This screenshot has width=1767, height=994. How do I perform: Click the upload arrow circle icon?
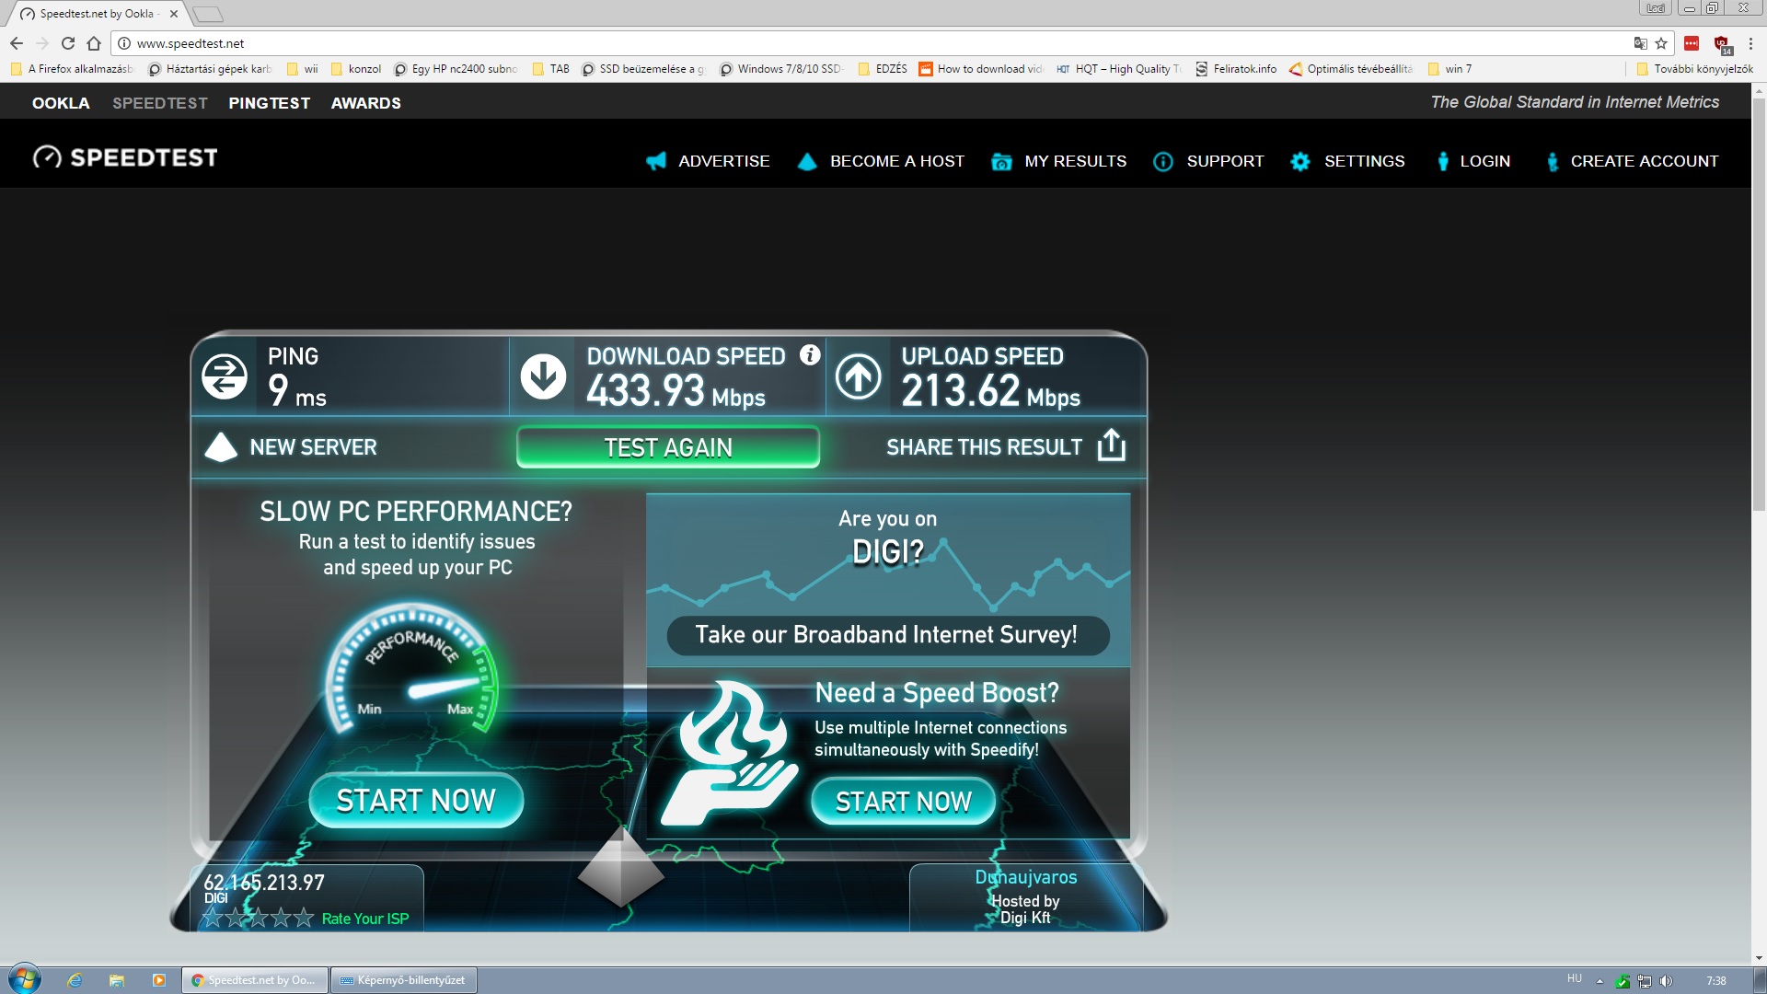click(858, 376)
